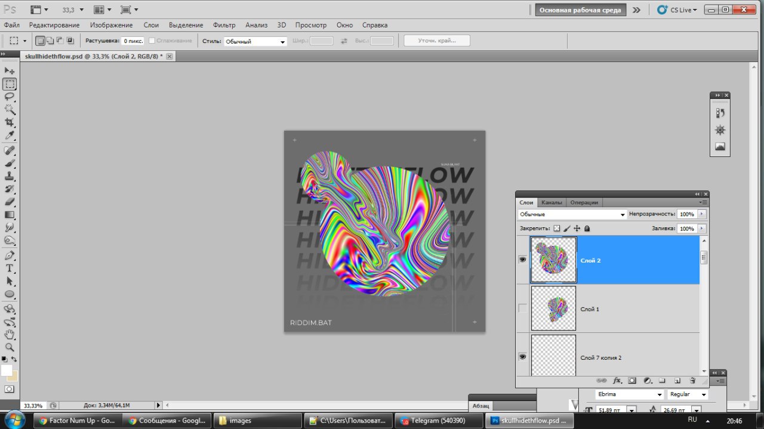
Task: Click the swap foreground/background colors arrow
Action: (14, 359)
